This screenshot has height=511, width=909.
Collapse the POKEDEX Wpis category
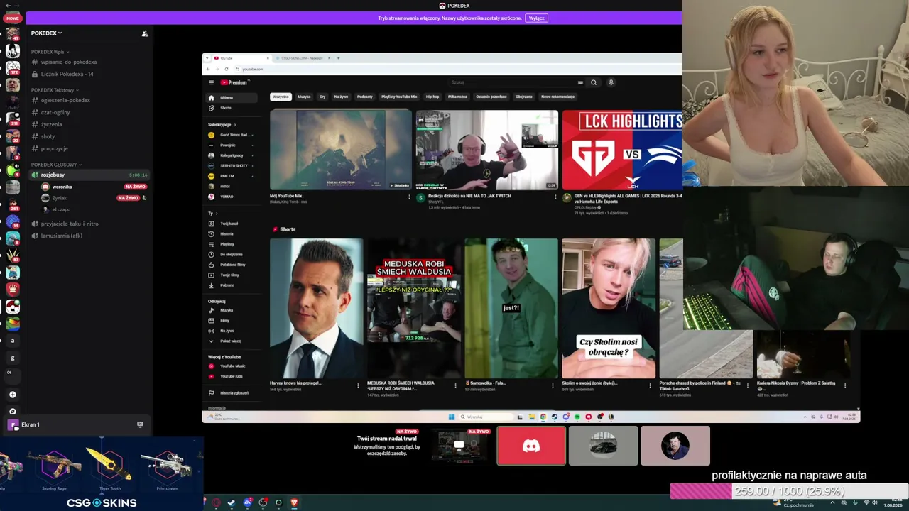(x=50, y=52)
